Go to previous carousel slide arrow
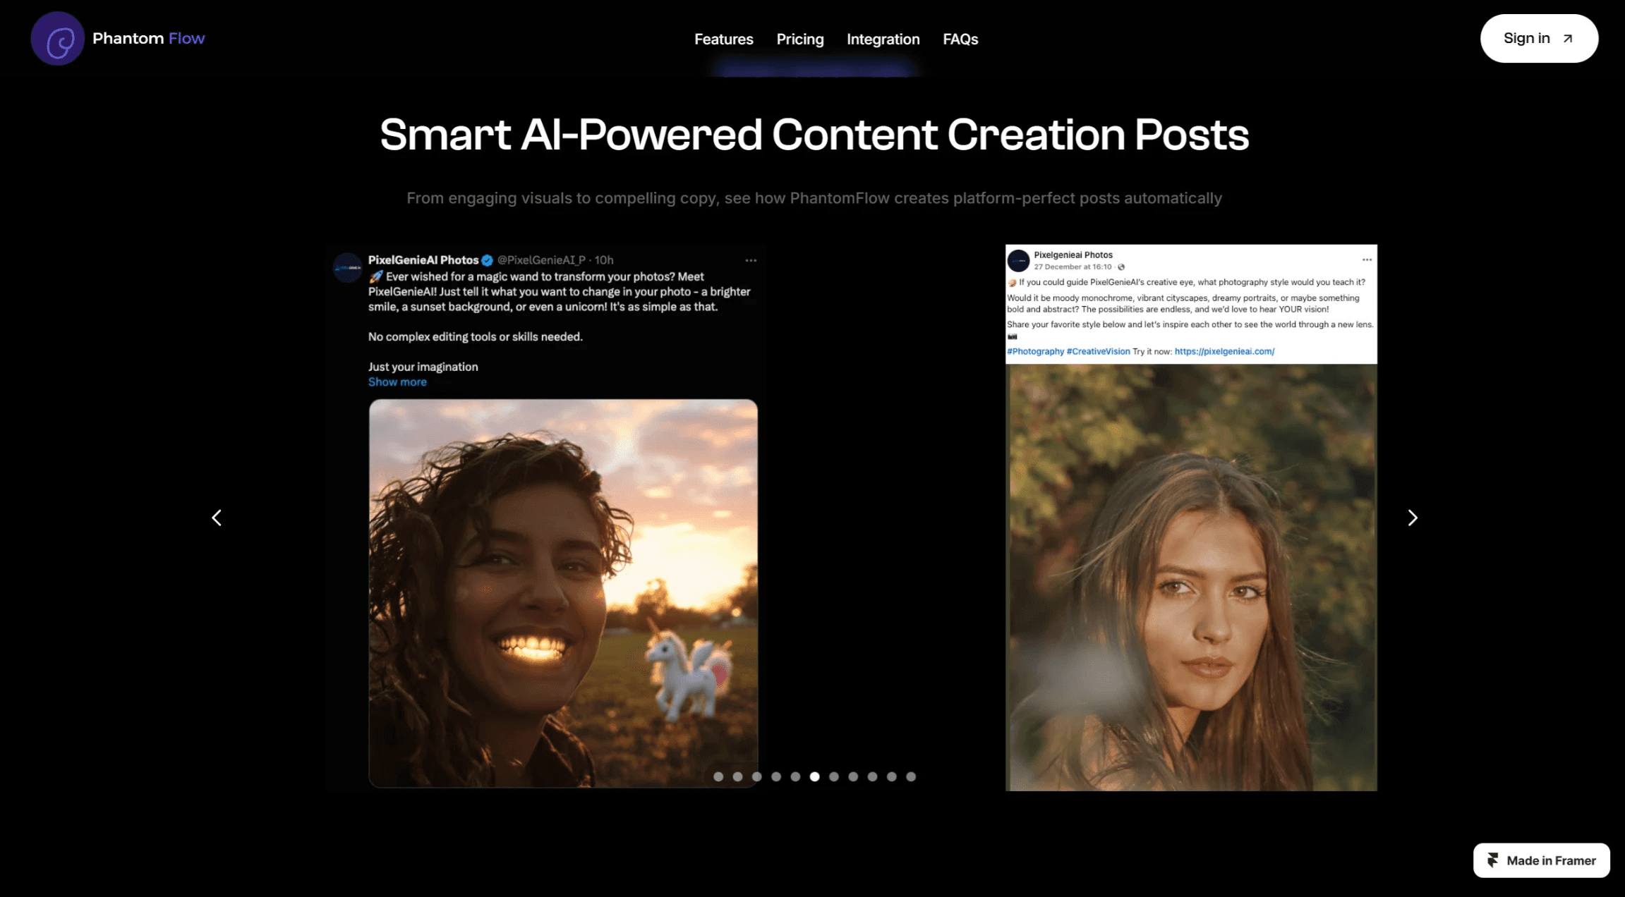Screen dimensions: 1625x897 tap(217, 518)
